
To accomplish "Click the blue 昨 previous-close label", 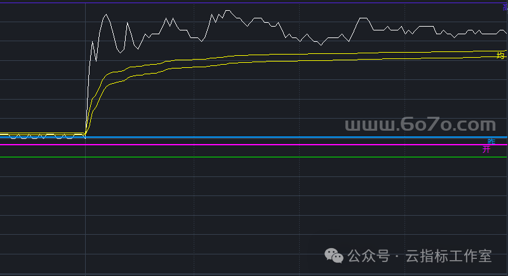I will [x=491, y=141].
